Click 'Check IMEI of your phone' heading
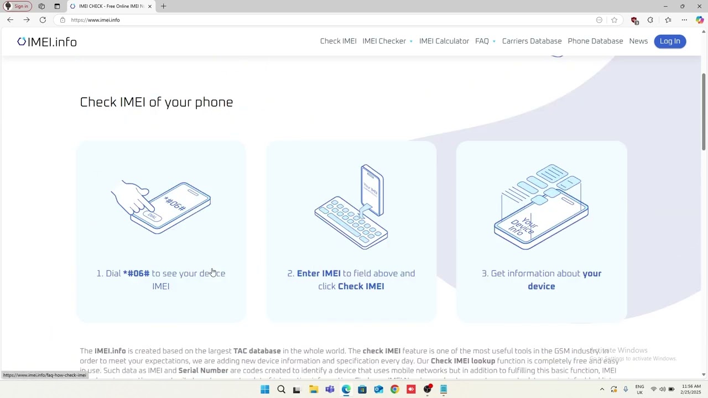Image resolution: width=708 pixels, height=398 pixels. 157,102
